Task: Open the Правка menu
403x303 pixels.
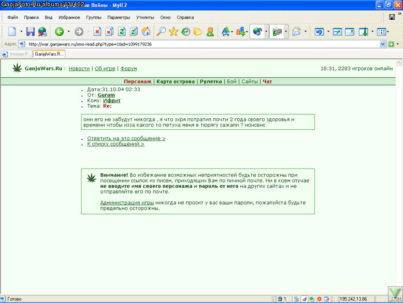Action: pyautogui.click(x=32, y=17)
